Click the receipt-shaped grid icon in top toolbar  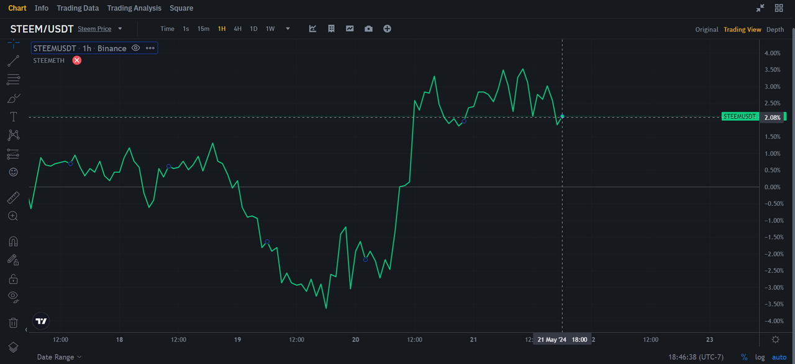(x=332, y=29)
